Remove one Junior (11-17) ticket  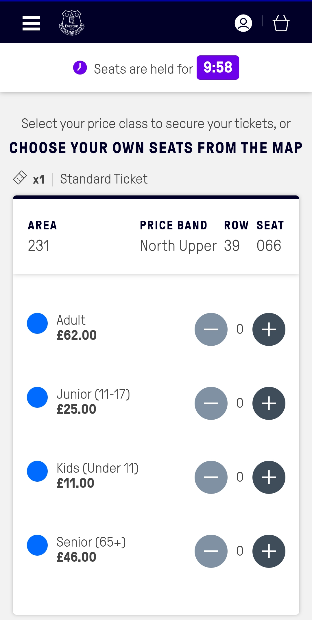click(x=211, y=403)
